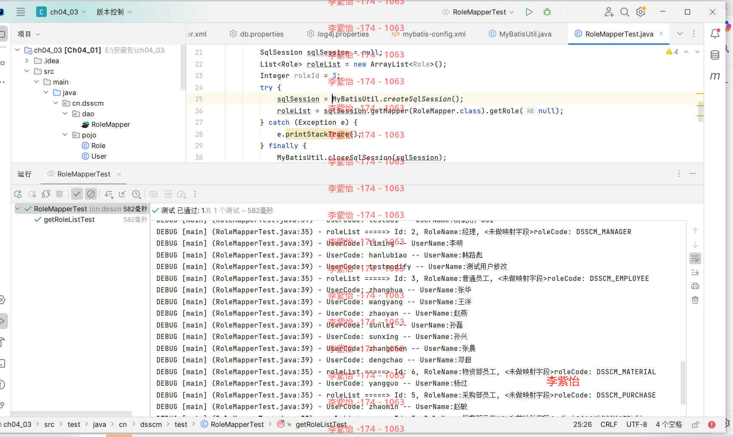
Task: Open test history clock icon
Action: click(136, 194)
